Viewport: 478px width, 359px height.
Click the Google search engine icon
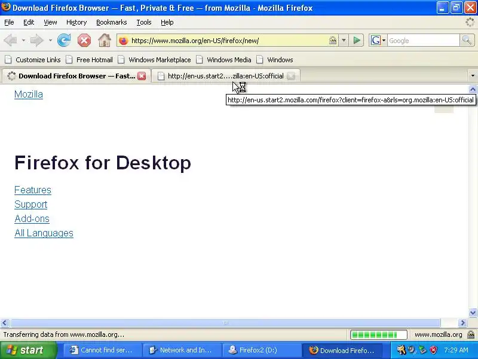376,40
